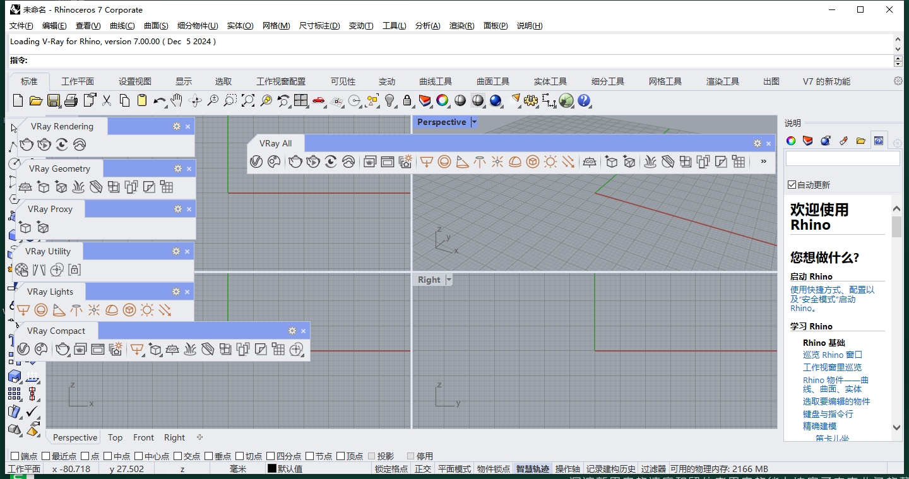This screenshot has height=479, width=909.
Task: Click the dome light icon in VRay Lights
Action: click(x=112, y=310)
